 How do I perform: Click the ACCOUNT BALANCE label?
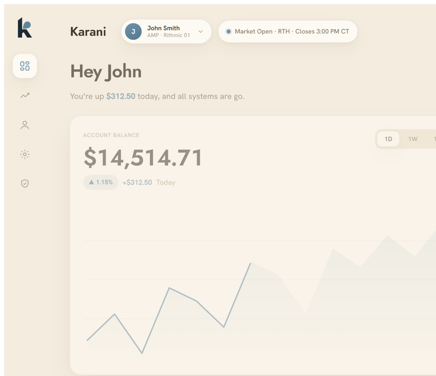(x=111, y=135)
